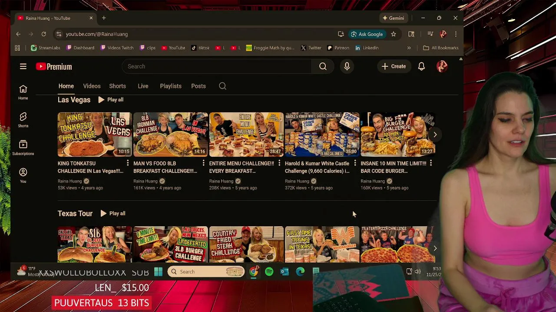Image resolution: width=556 pixels, height=312 pixels.
Task: Open Chrome from the taskbar
Action: coord(254,272)
